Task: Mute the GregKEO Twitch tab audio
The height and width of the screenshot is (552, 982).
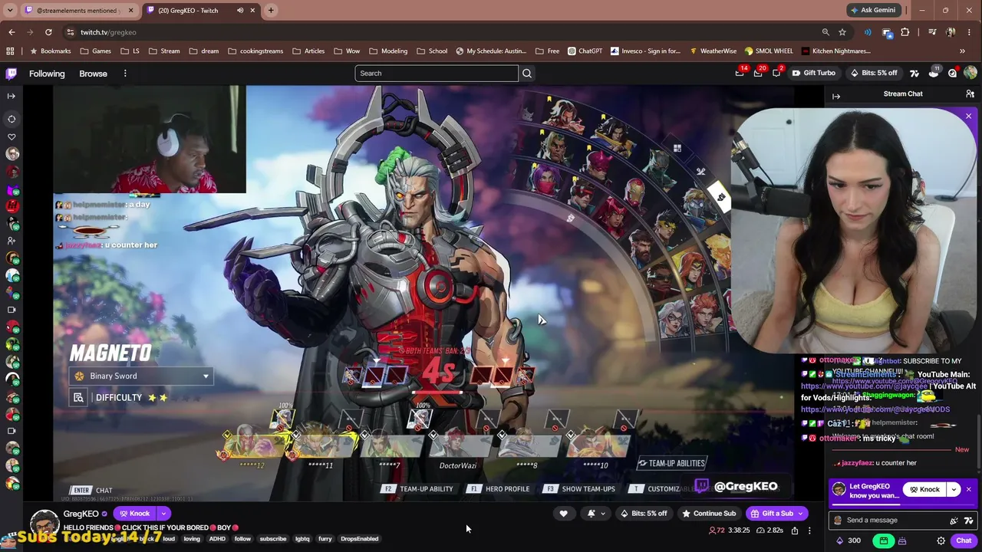Action: coord(240,11)
